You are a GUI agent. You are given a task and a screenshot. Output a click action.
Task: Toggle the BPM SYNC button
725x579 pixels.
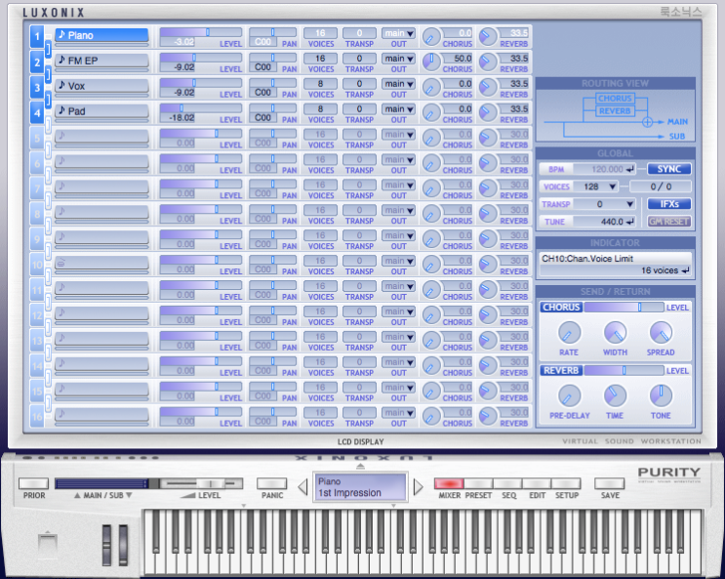[x=668, y=169]
